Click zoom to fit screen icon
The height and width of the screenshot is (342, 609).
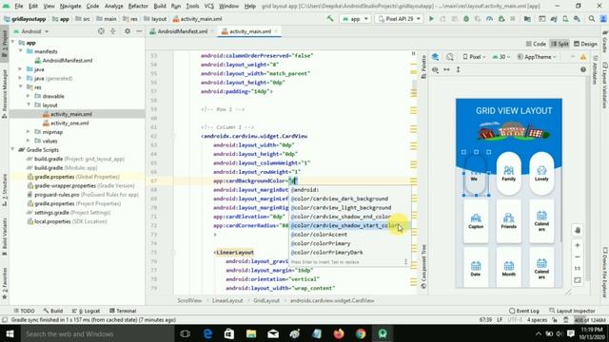coord(578,280)
